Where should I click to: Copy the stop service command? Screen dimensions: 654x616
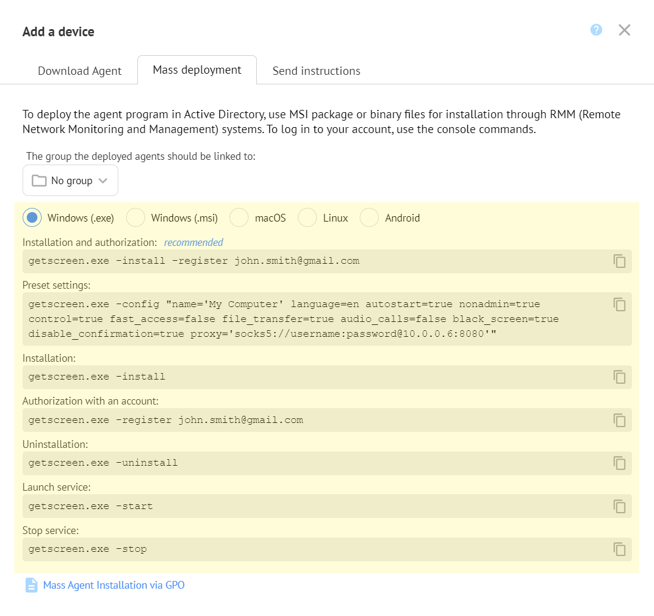[620, 549]
